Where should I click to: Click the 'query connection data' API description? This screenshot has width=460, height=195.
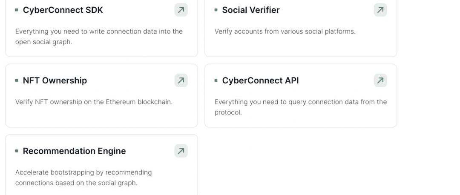click(301, 107)
